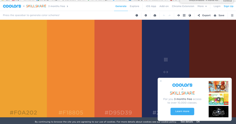The height and width of the screenshot is (124, 236).
Task: Click the #F18805 hex code text
Action: coord(71,113)
